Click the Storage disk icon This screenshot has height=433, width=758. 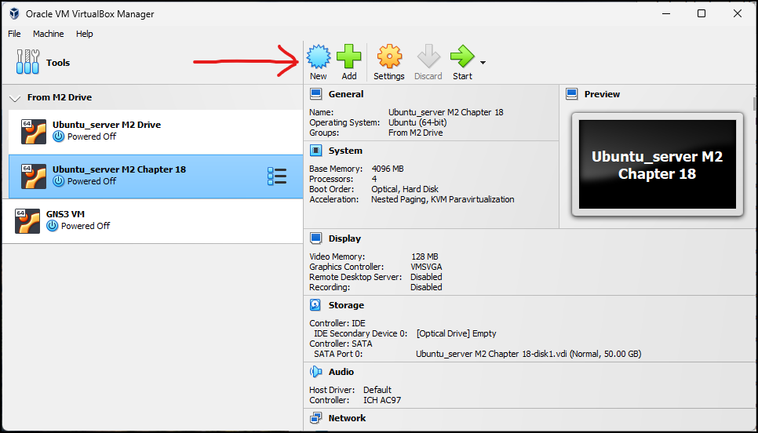[316, 305]
